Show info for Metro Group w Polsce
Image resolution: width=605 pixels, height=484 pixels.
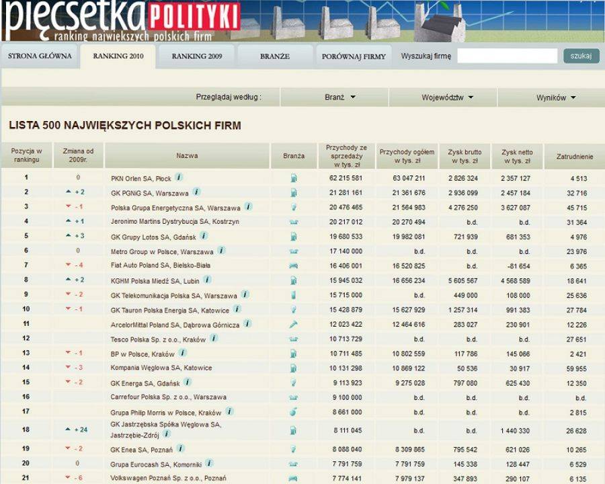pyautogui.click(x=221, y=251)
